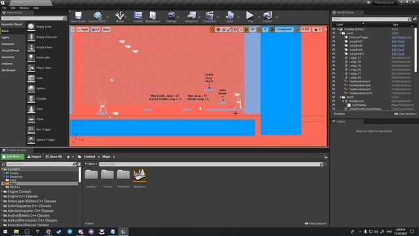Image resolution: width=419 pixels, height=236 pixels.
Task: Open the Help menu
Action: pos(36,8)
